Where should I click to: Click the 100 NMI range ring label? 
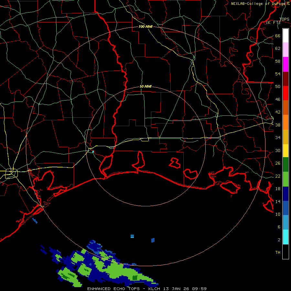[145, 27]
